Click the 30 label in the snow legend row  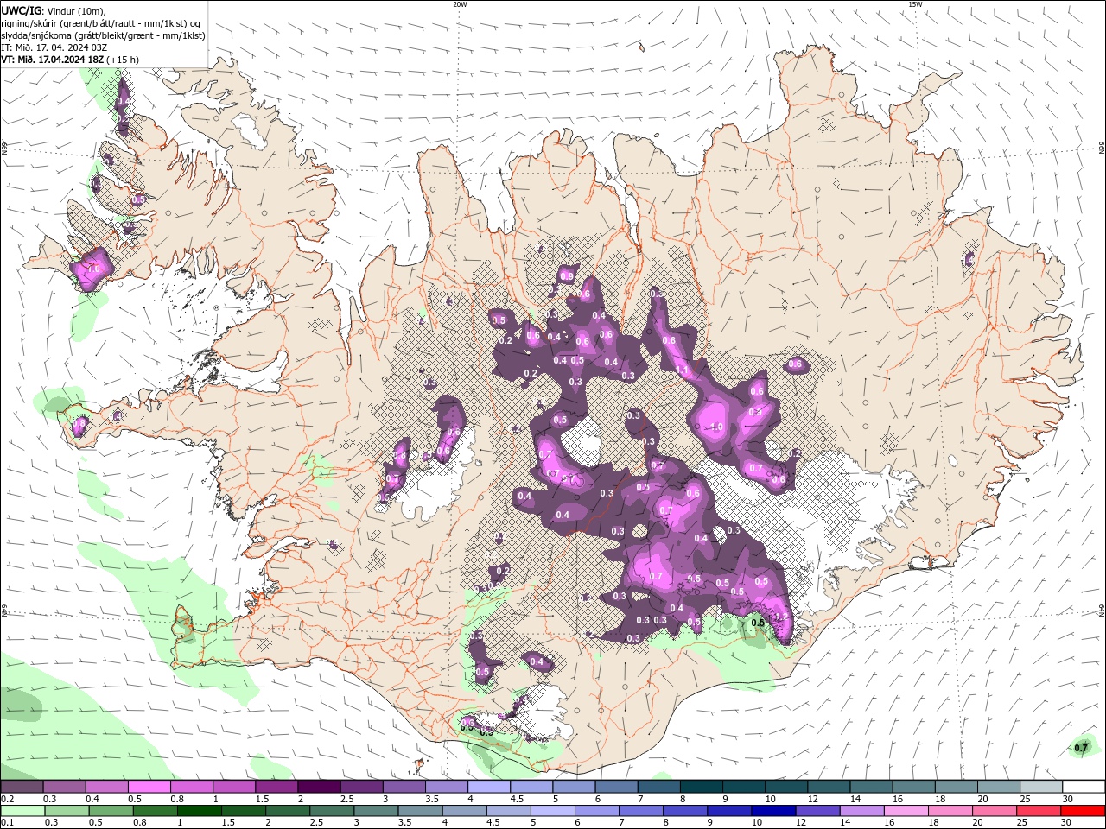pos(1068,799)
